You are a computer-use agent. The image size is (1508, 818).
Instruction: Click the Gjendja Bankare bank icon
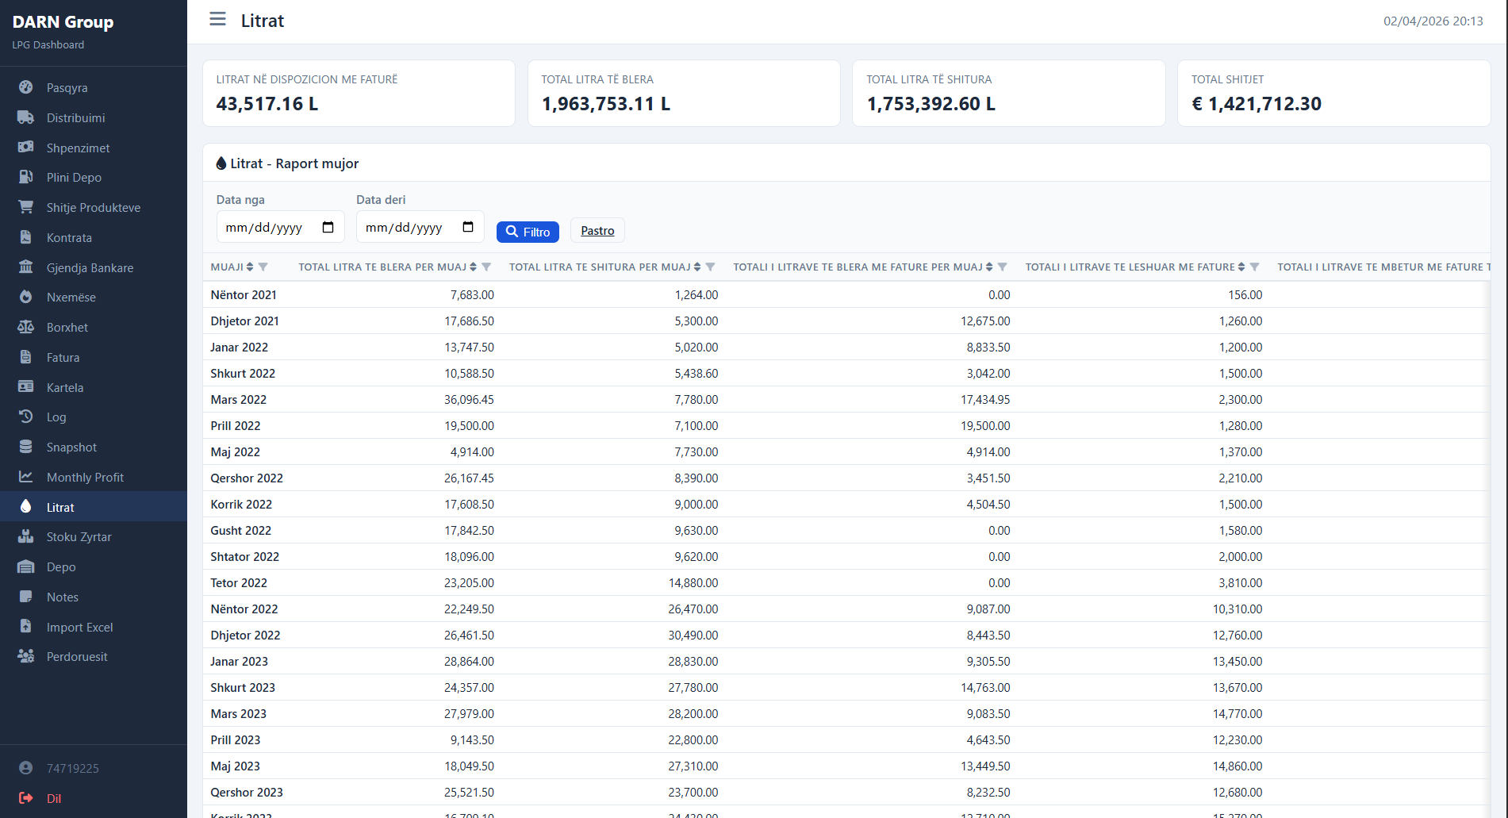point(26,267)
